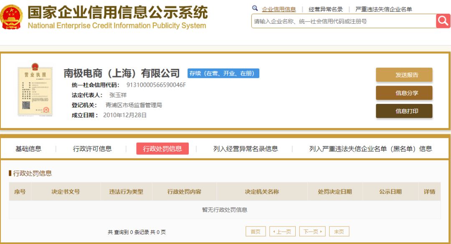Click the 国家企业信用信息公示系统 site title
This screenshot has height=244, width=451.
point(118,12)
